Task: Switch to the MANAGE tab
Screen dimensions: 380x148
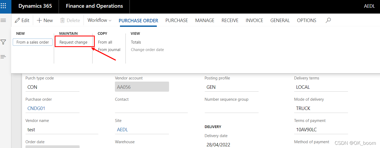Action: pyautogui.click(x=205, y=20)
